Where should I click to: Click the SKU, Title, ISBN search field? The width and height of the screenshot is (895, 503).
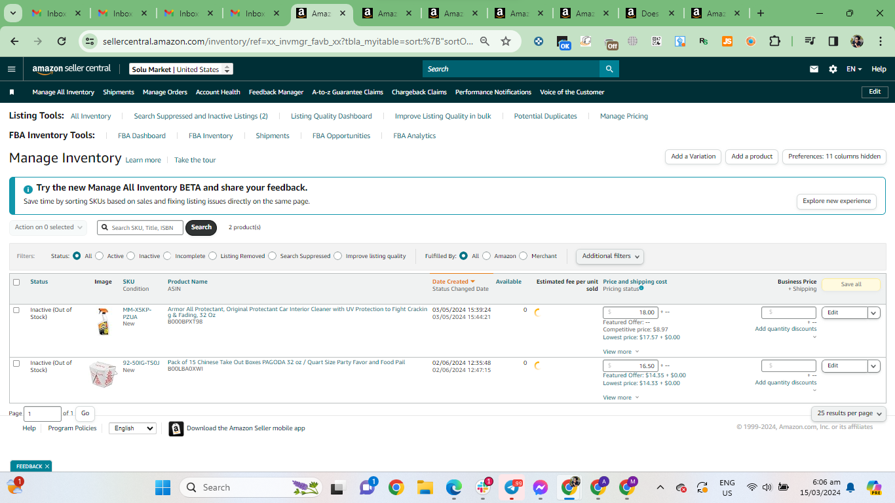tap(140, 227)
